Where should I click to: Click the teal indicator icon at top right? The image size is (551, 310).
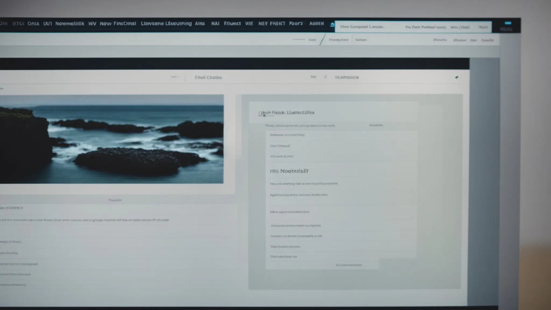pyautogui.click(x=508, y=23)
